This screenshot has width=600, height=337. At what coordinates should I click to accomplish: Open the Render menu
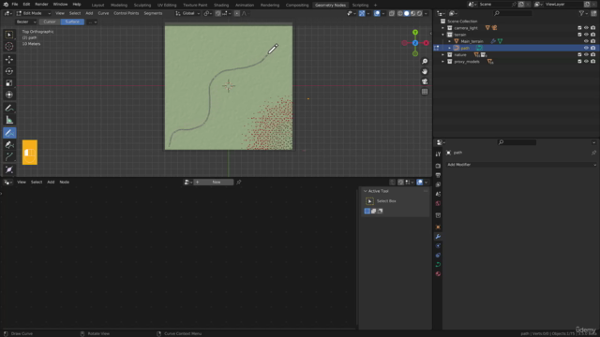(41, 4)
